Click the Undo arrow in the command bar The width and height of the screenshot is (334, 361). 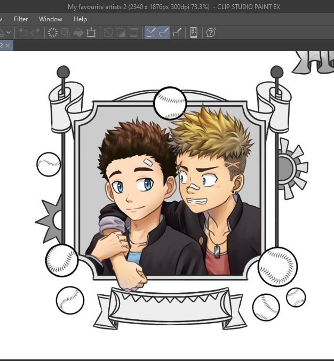23,33
